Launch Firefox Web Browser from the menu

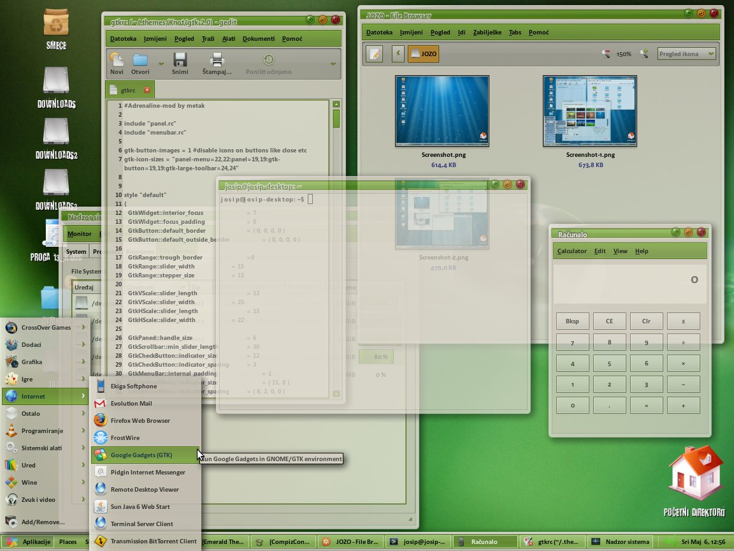coord(145,421)
